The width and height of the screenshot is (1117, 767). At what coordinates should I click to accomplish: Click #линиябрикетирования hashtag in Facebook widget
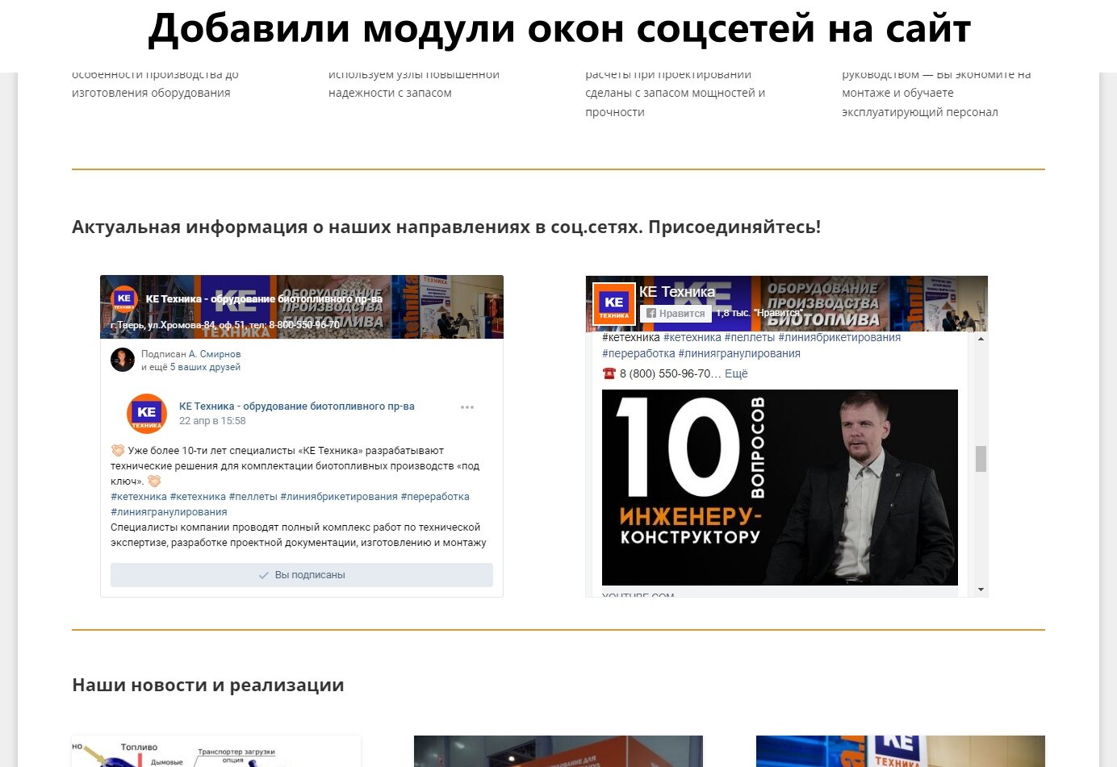tap(839, 337)
